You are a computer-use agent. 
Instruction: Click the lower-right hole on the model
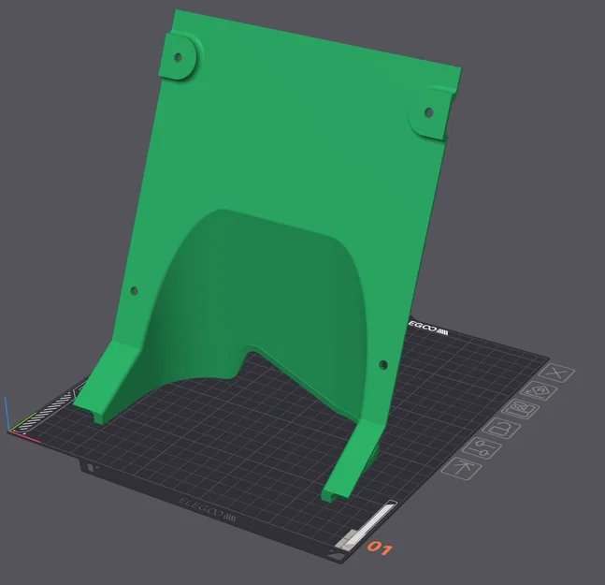(x=383, y=364)
